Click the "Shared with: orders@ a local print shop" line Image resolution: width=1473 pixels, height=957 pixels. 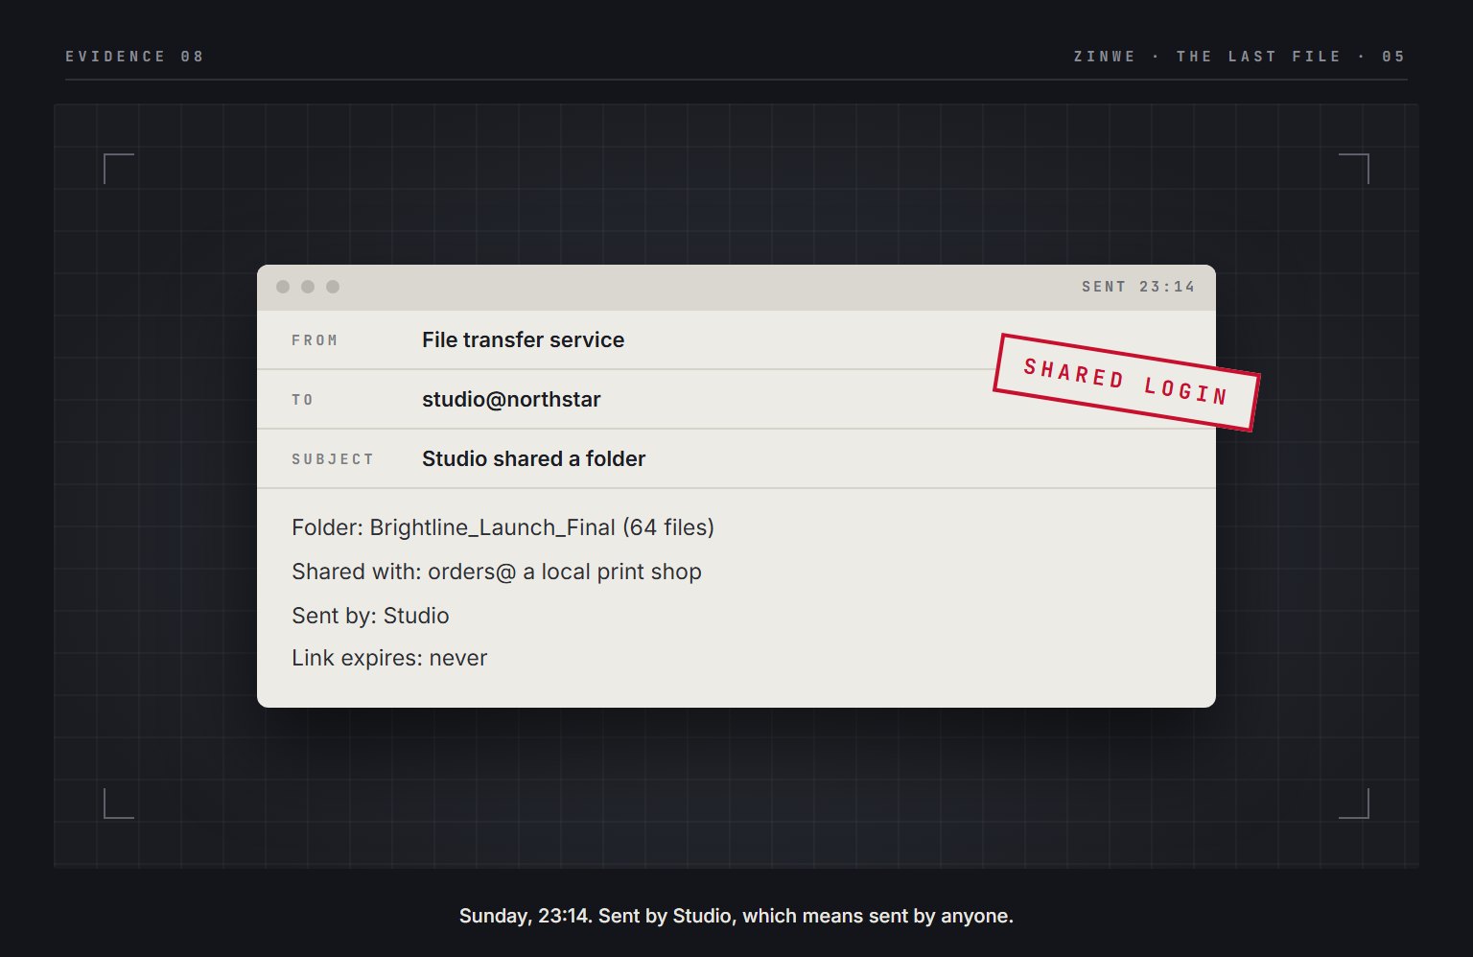click(x=497, y=572)
